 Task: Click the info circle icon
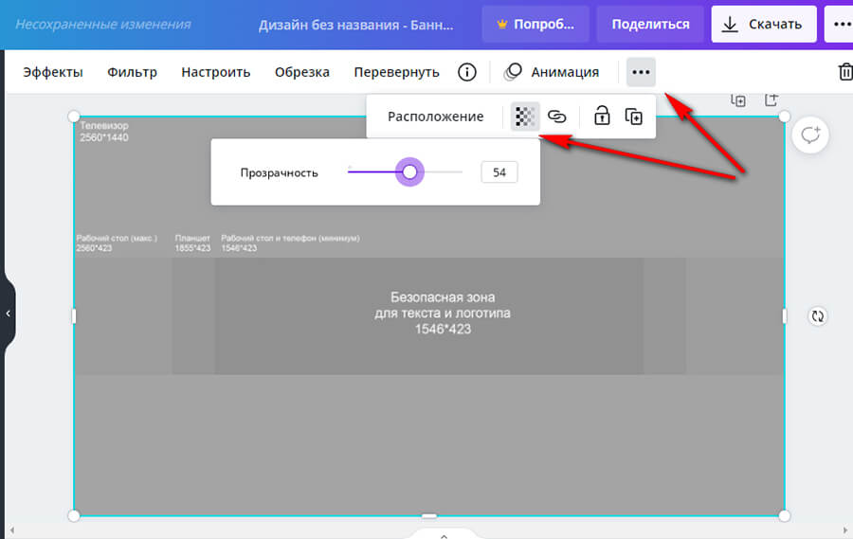pyautogui.click(x=466, y=72)
